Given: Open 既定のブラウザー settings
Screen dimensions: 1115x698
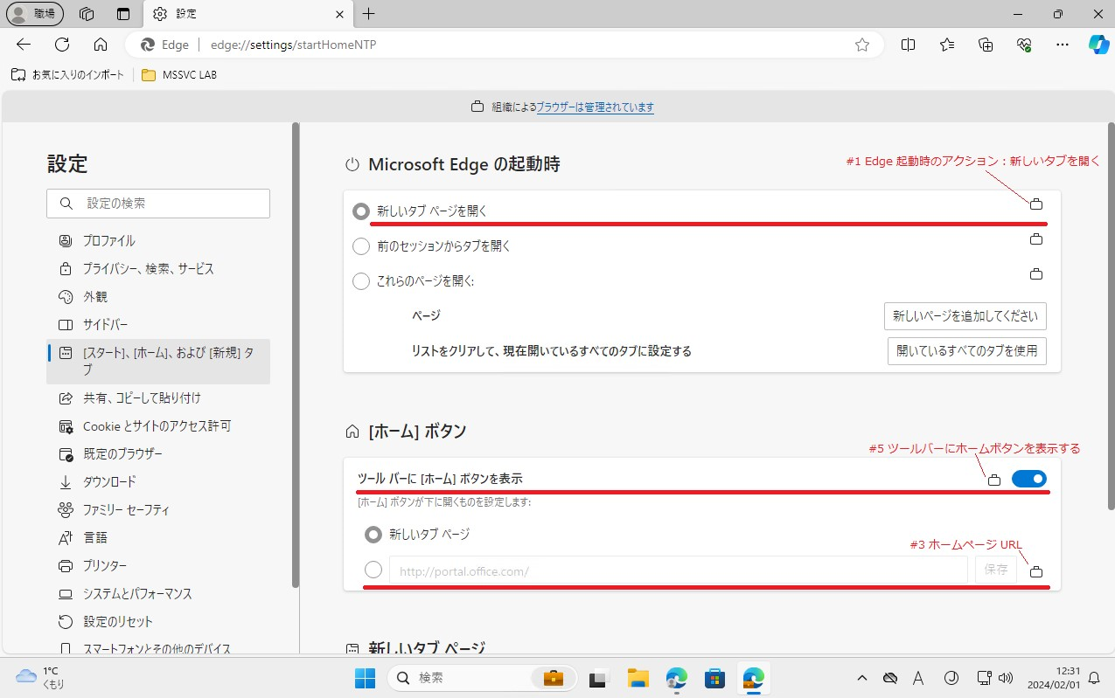Looking at the screenshot, I should pos(158,454).
